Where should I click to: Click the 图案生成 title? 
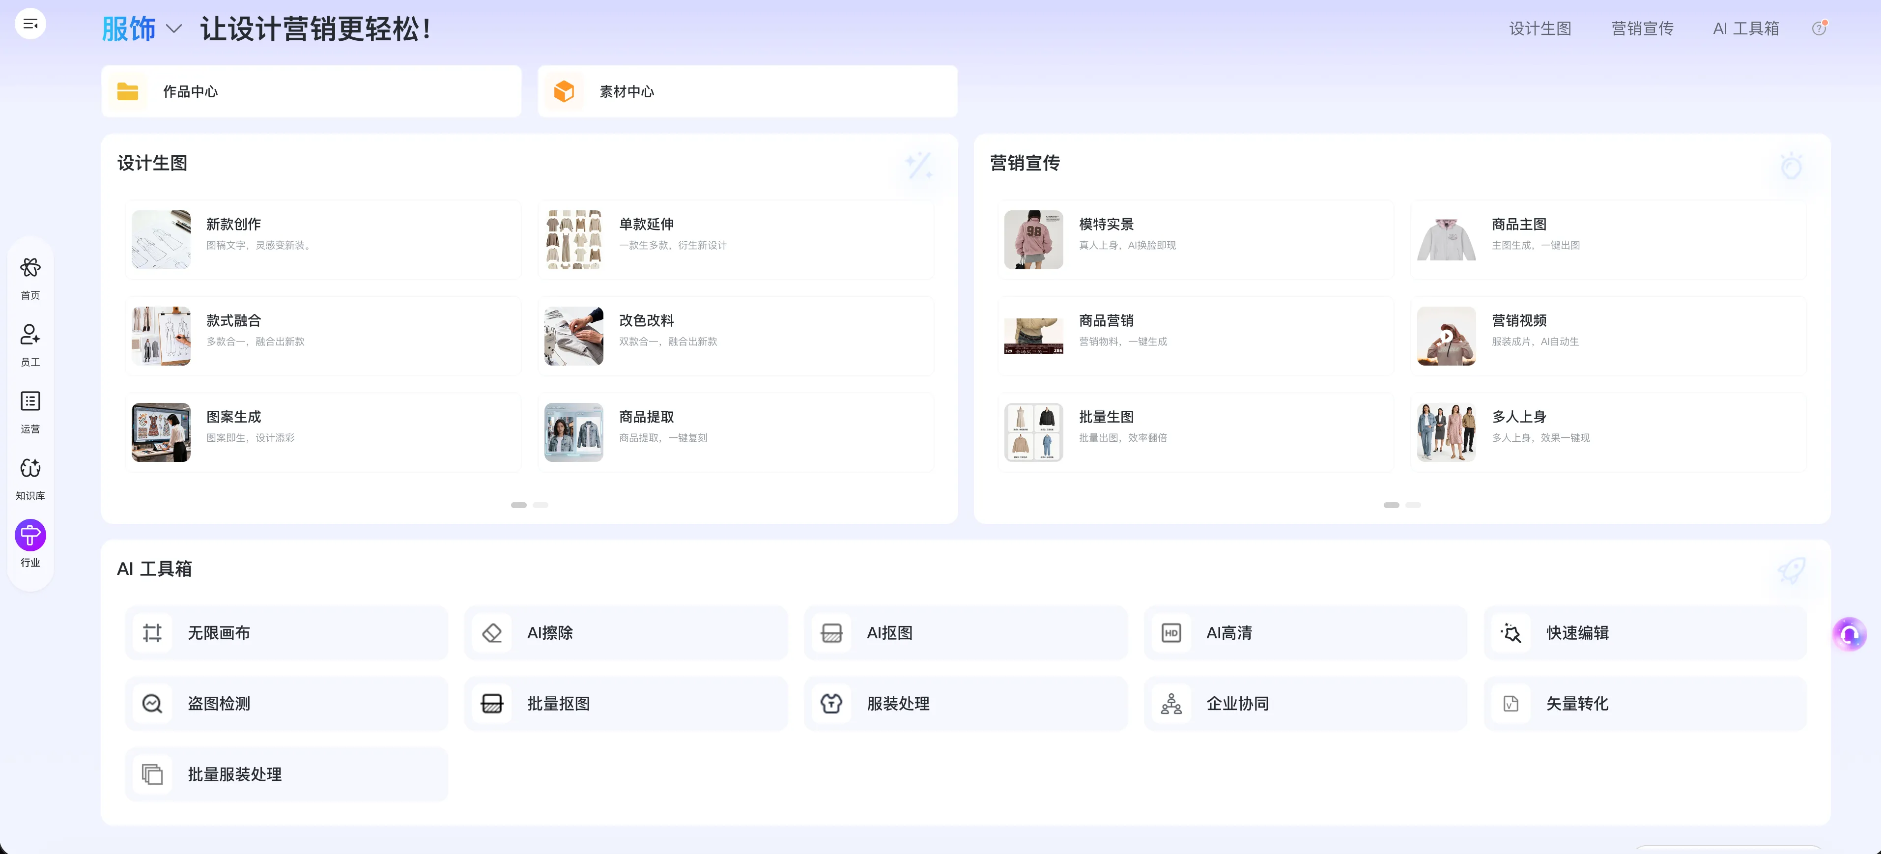click(x=234, y=417)
